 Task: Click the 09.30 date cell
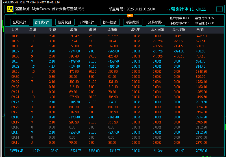15,77
